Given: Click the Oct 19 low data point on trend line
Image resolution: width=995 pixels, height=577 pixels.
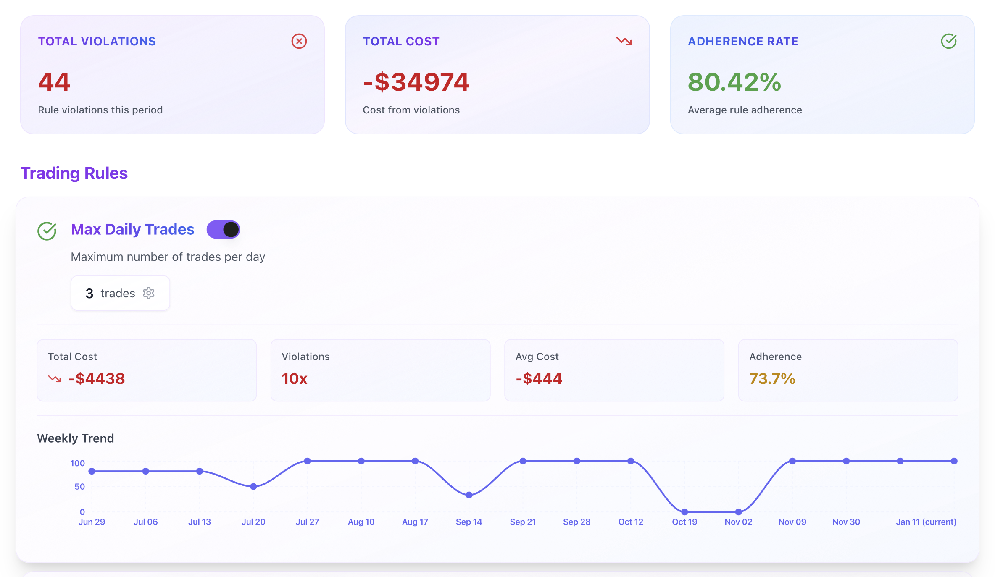Looking at the screenshot, I should click(684, 511).
